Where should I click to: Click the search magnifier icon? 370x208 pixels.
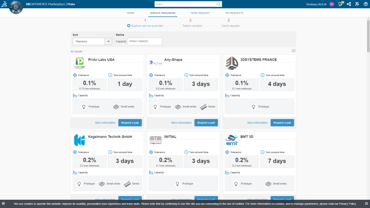point(219,4)
